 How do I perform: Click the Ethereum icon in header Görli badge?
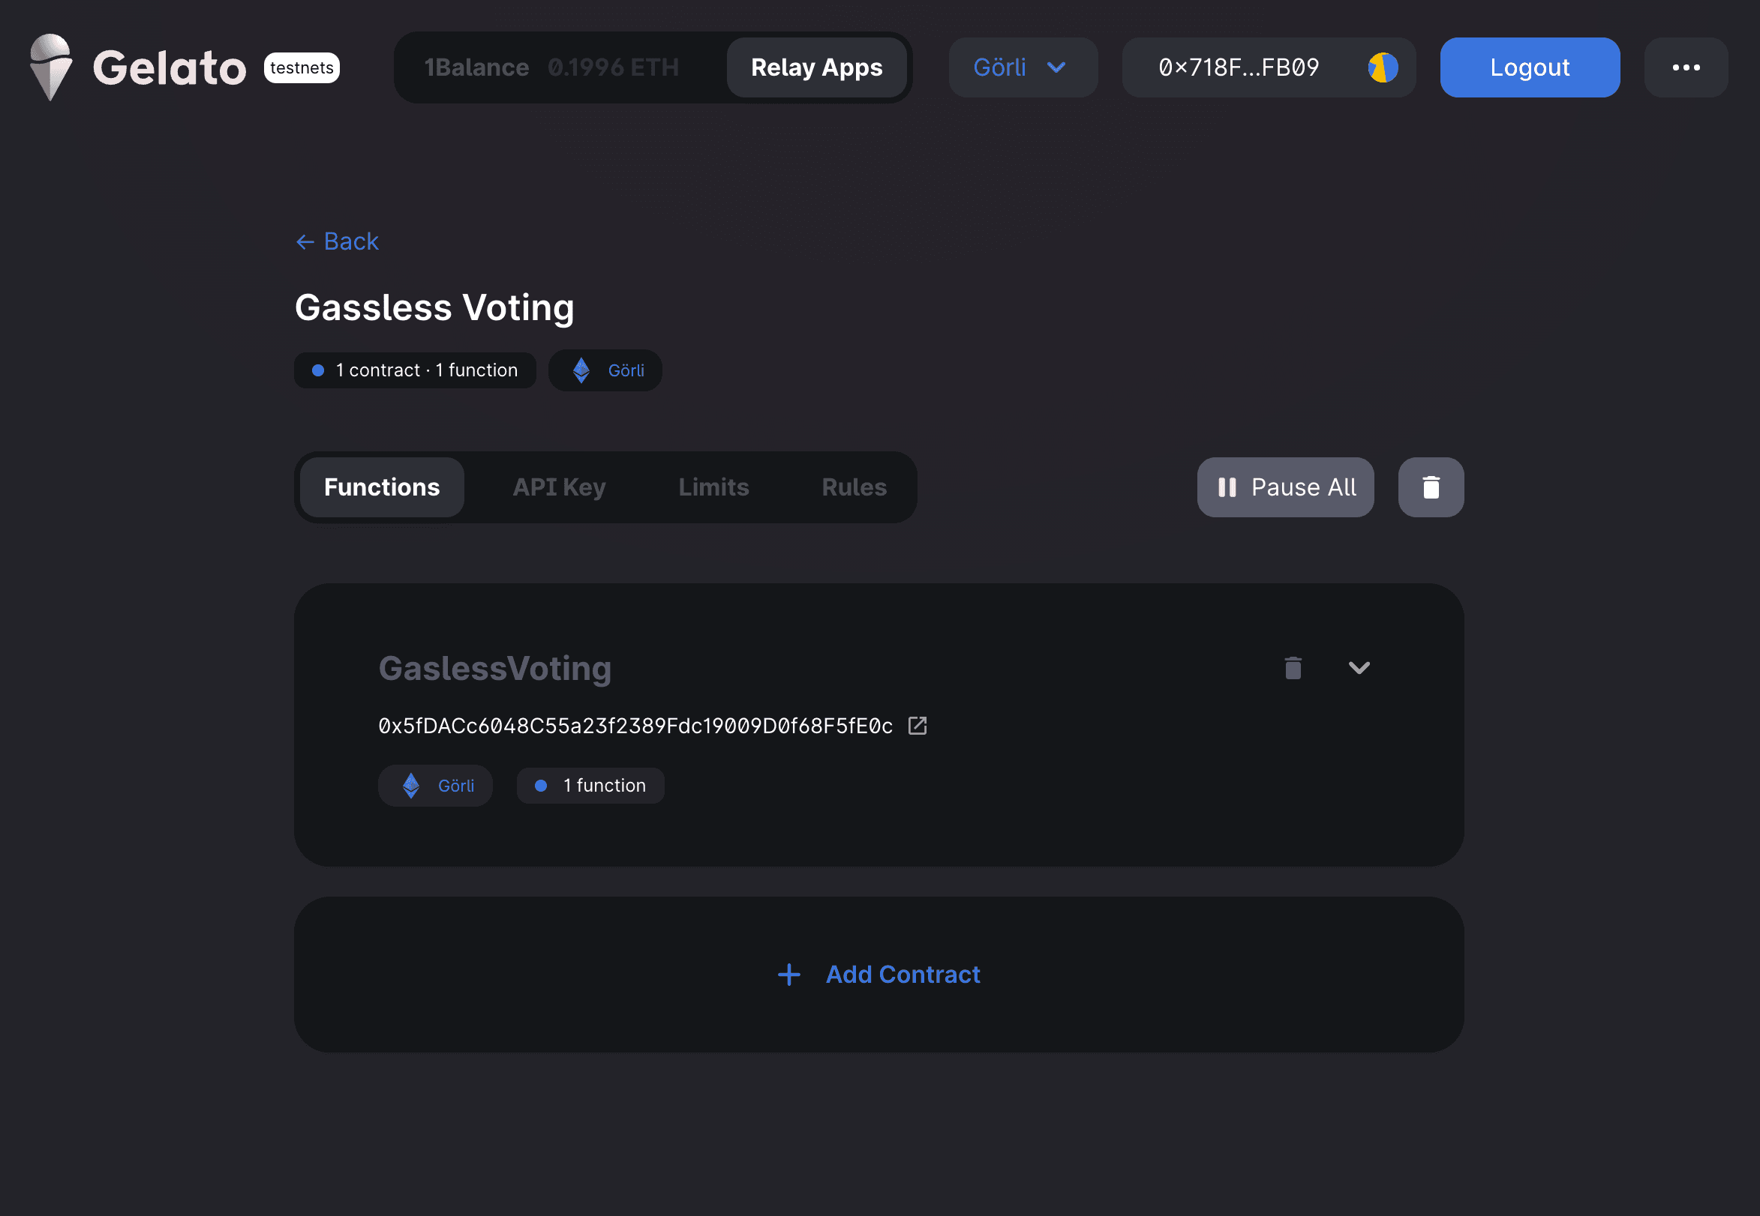pos(581,371)
